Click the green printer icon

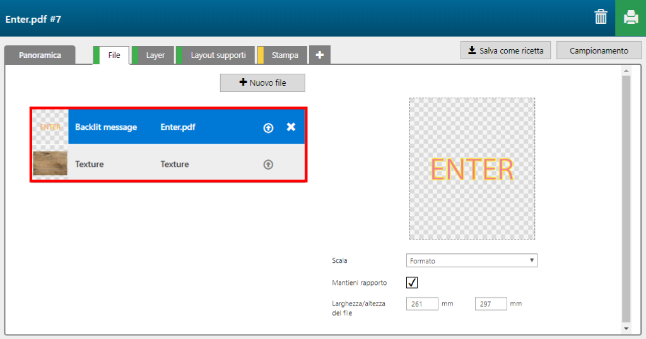(630, 18)
